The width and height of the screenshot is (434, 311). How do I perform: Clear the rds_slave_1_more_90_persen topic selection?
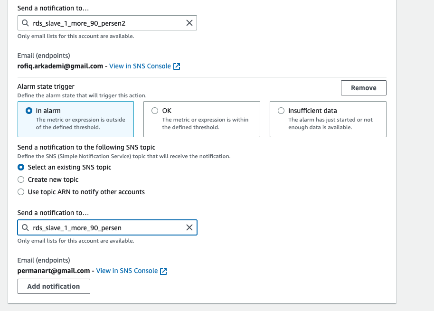[x=189, y=228]
